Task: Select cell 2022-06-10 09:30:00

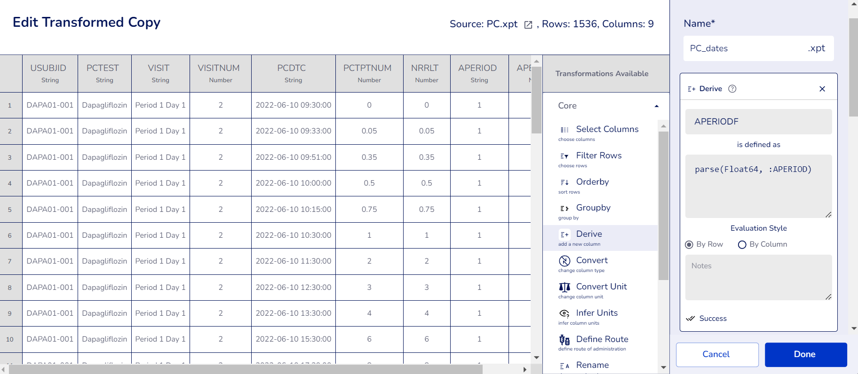Action: coord(294,105)
